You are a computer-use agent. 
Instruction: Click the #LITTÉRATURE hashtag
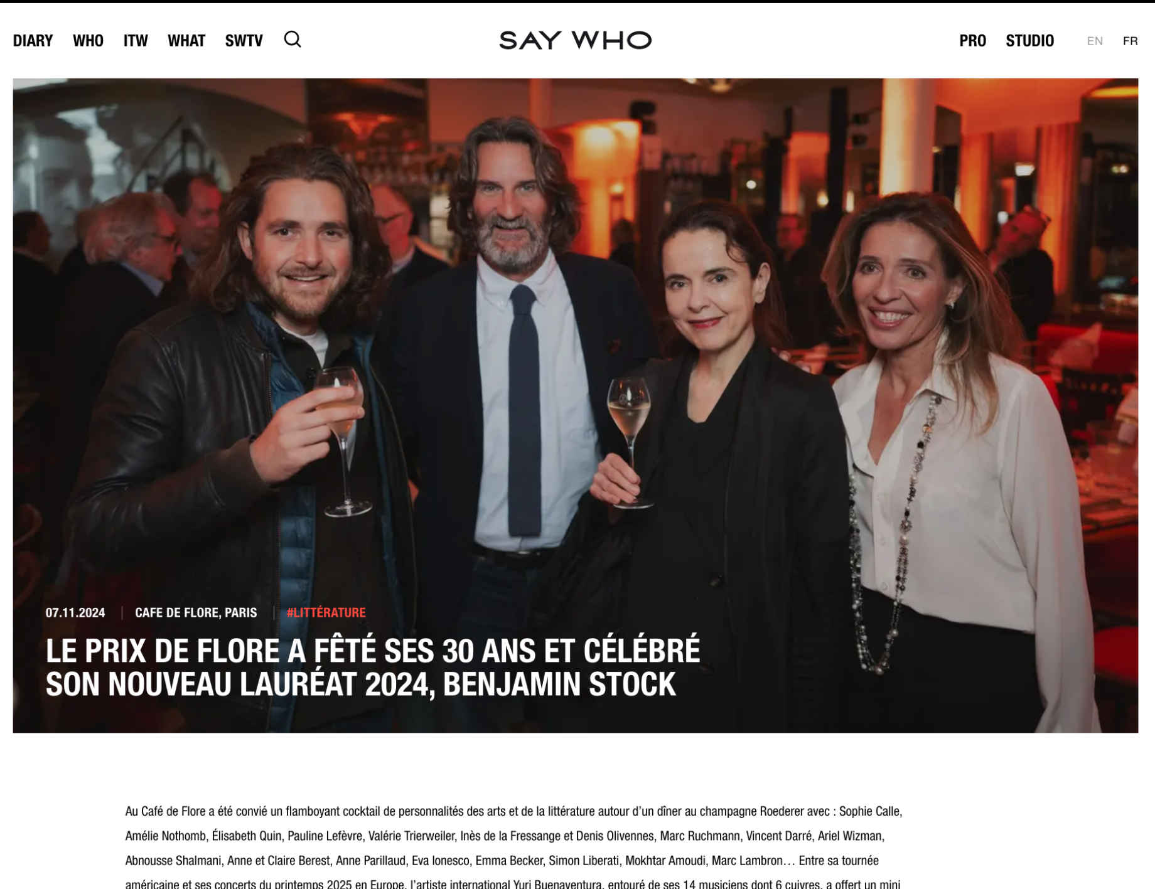(326, 612)
